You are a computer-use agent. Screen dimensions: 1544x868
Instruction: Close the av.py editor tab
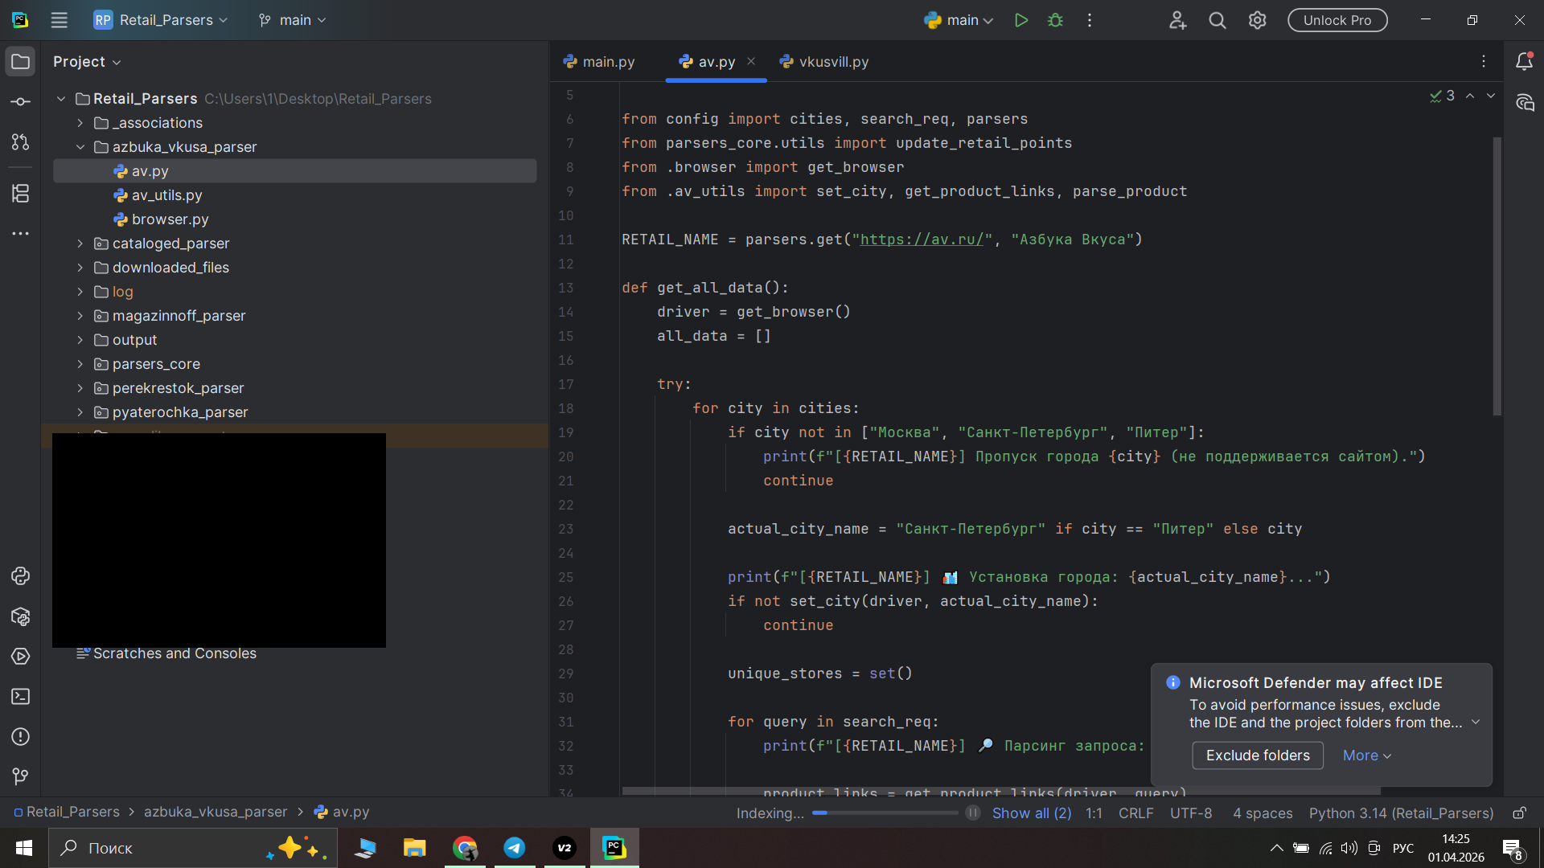751,61
